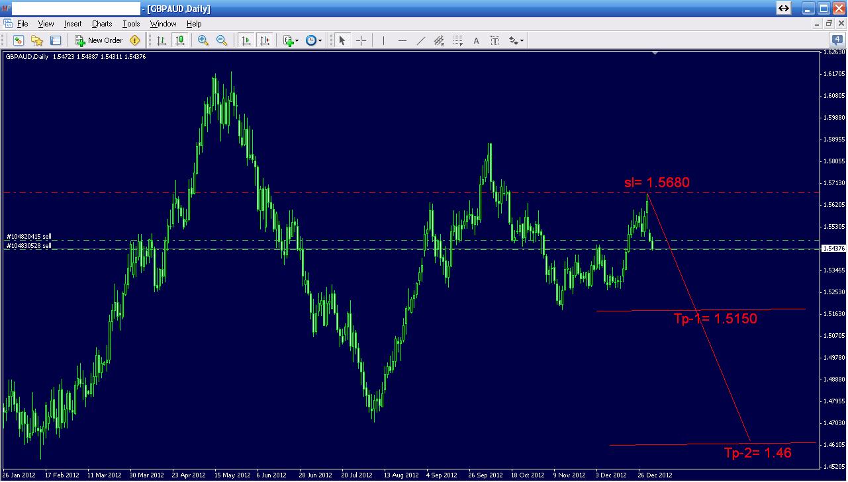Click the 26 Dec 2012 date label

coord(655,475)
